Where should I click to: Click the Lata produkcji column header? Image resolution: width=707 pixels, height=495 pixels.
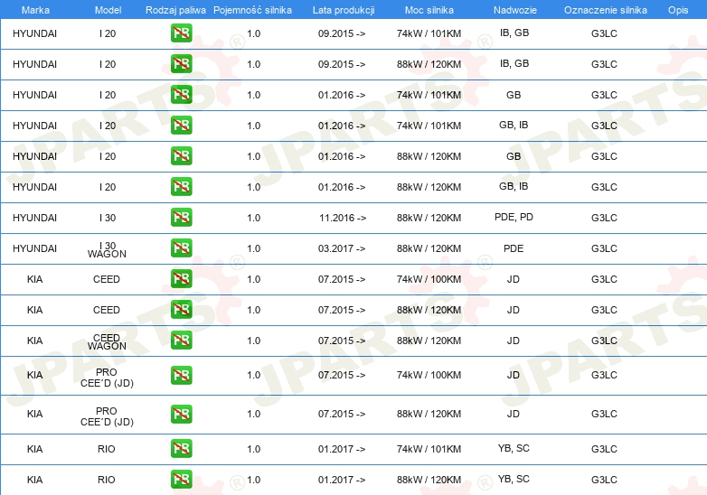click(x=344, y=10)
